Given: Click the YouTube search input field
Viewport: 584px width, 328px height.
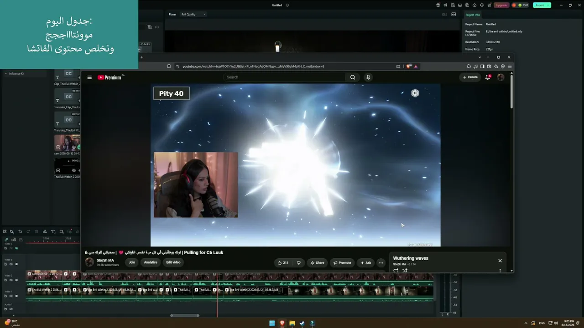Looking at the screenshot, I should click(285, 77).
